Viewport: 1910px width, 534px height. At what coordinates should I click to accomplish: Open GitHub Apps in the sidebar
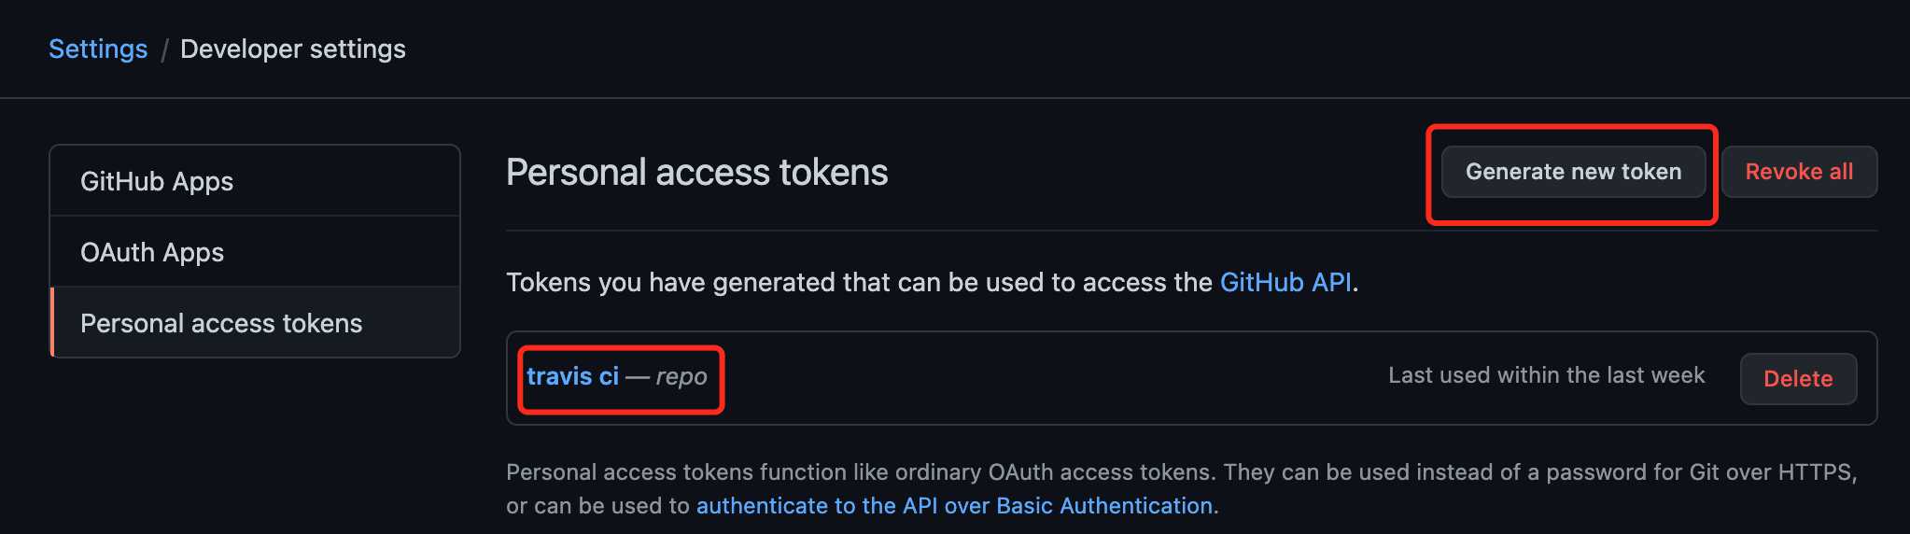[157, 181]
